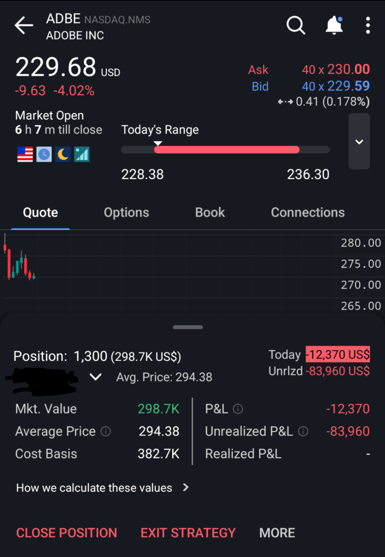Tap the bottom sheet drag handle
Image resolution: width=385 pixels, height=557 pixels.
point(188,327)
